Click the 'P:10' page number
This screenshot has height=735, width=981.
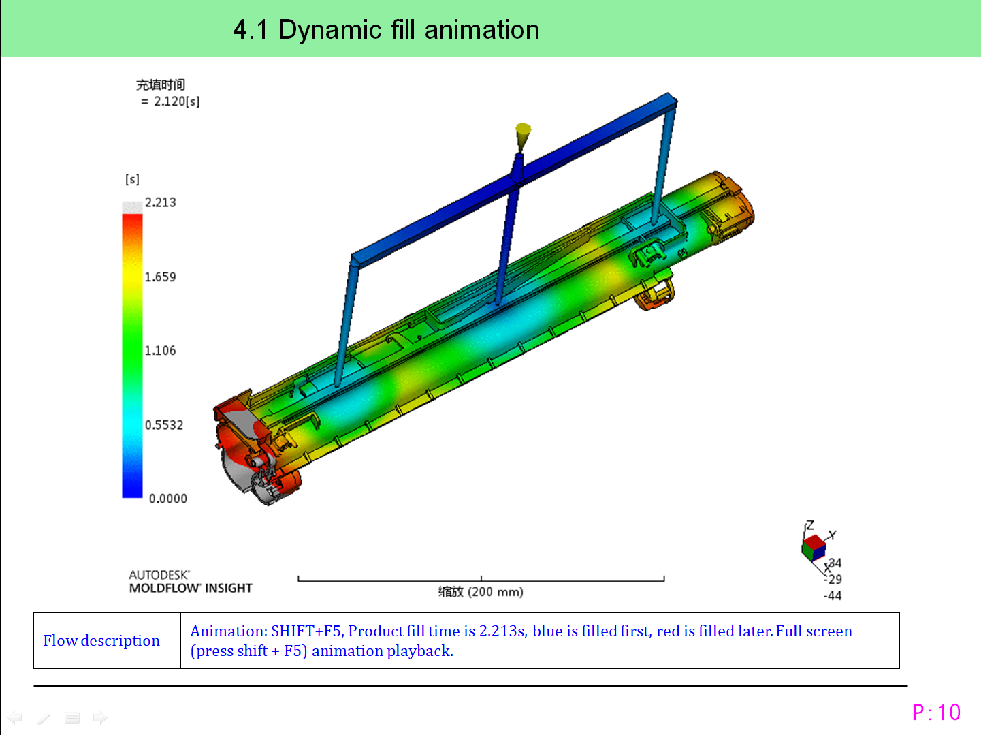pyautogui.click(x=936, y=713)
